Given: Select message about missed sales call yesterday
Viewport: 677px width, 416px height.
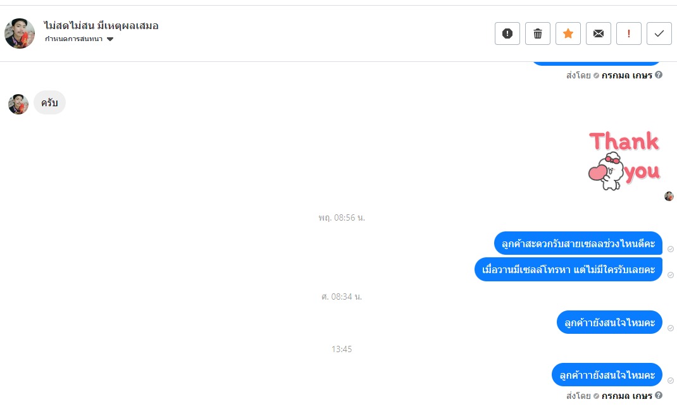Looking at the screenshot, I should coord(568,270).
